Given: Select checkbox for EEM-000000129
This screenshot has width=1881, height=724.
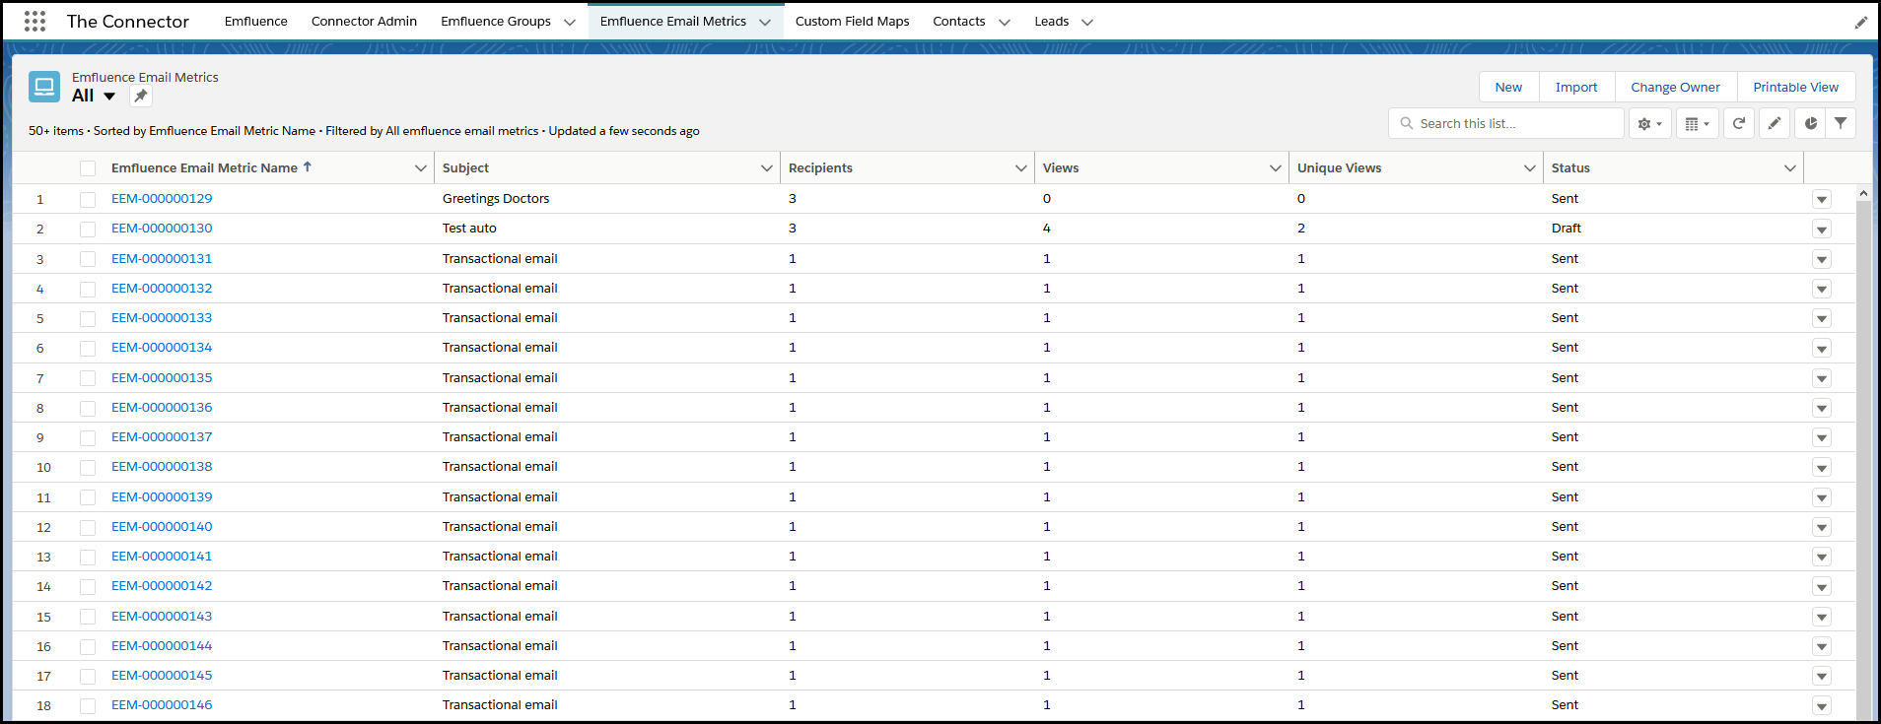Looking at the screenshot, I should point(88,199).
